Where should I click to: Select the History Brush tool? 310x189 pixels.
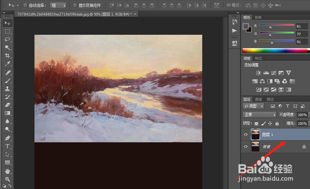tap(7, 97)
